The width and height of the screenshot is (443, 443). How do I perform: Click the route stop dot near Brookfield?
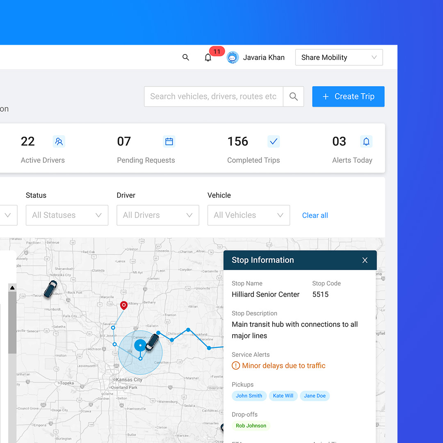(188, 330)
